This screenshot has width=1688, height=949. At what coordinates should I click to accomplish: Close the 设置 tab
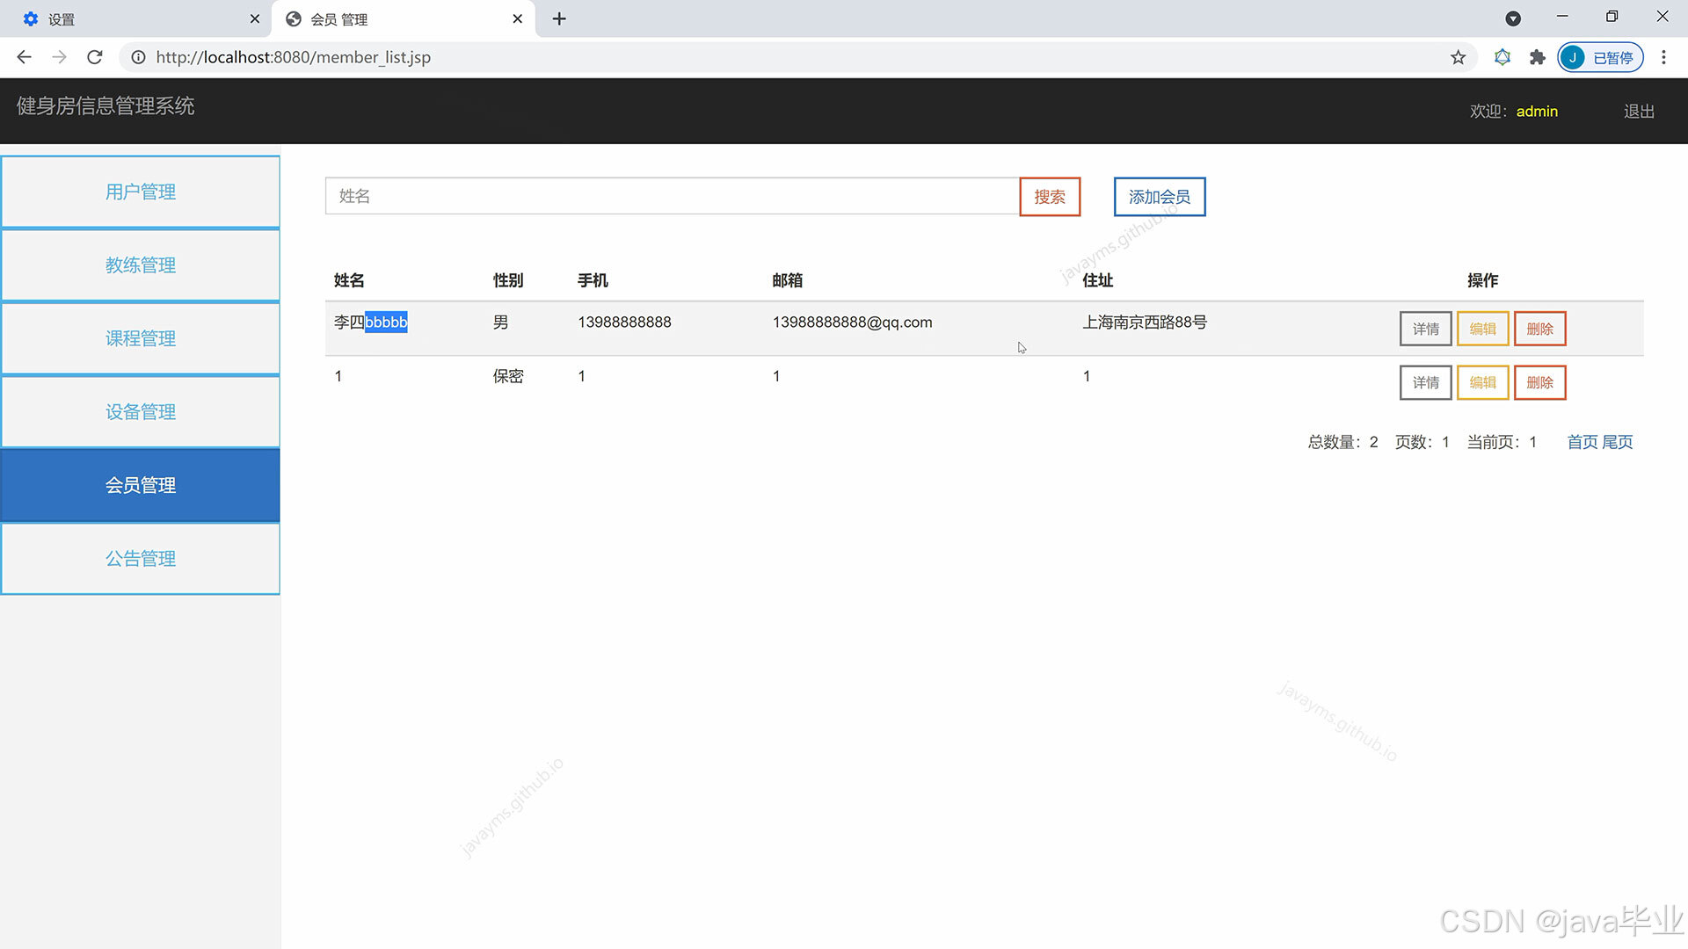click(x=255, y=18)
